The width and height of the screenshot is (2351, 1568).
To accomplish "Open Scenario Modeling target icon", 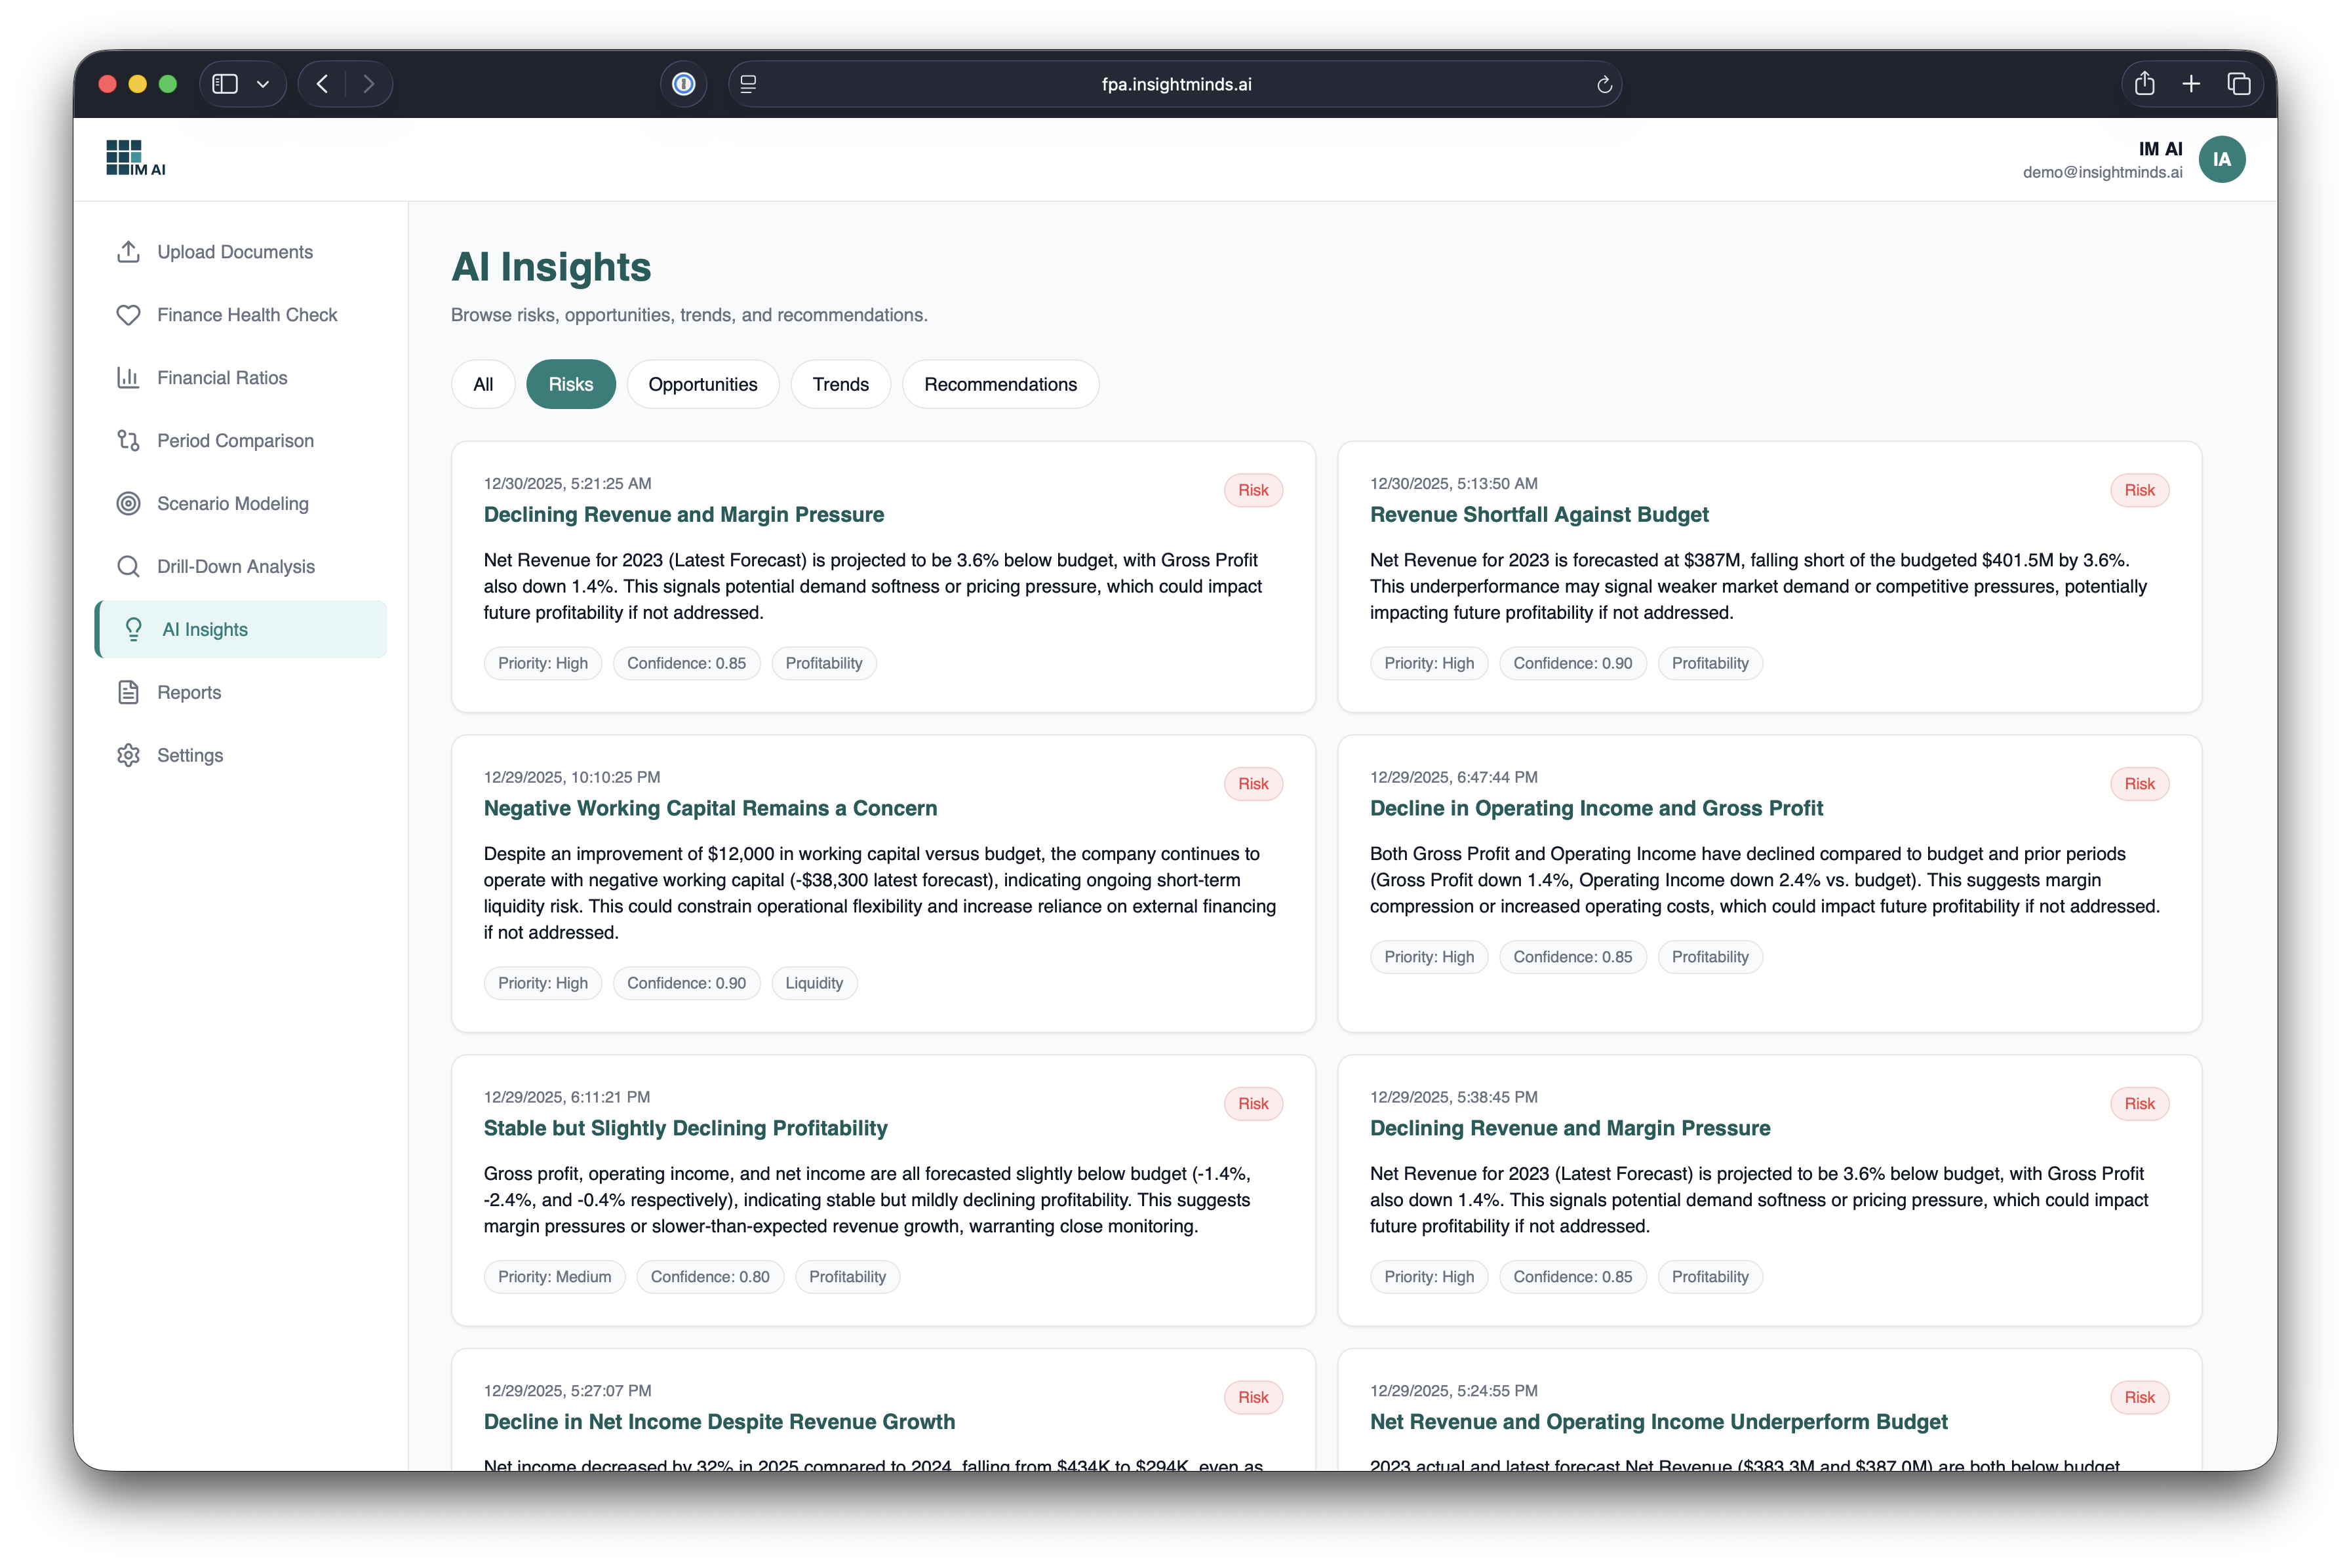I will point(128,504).
